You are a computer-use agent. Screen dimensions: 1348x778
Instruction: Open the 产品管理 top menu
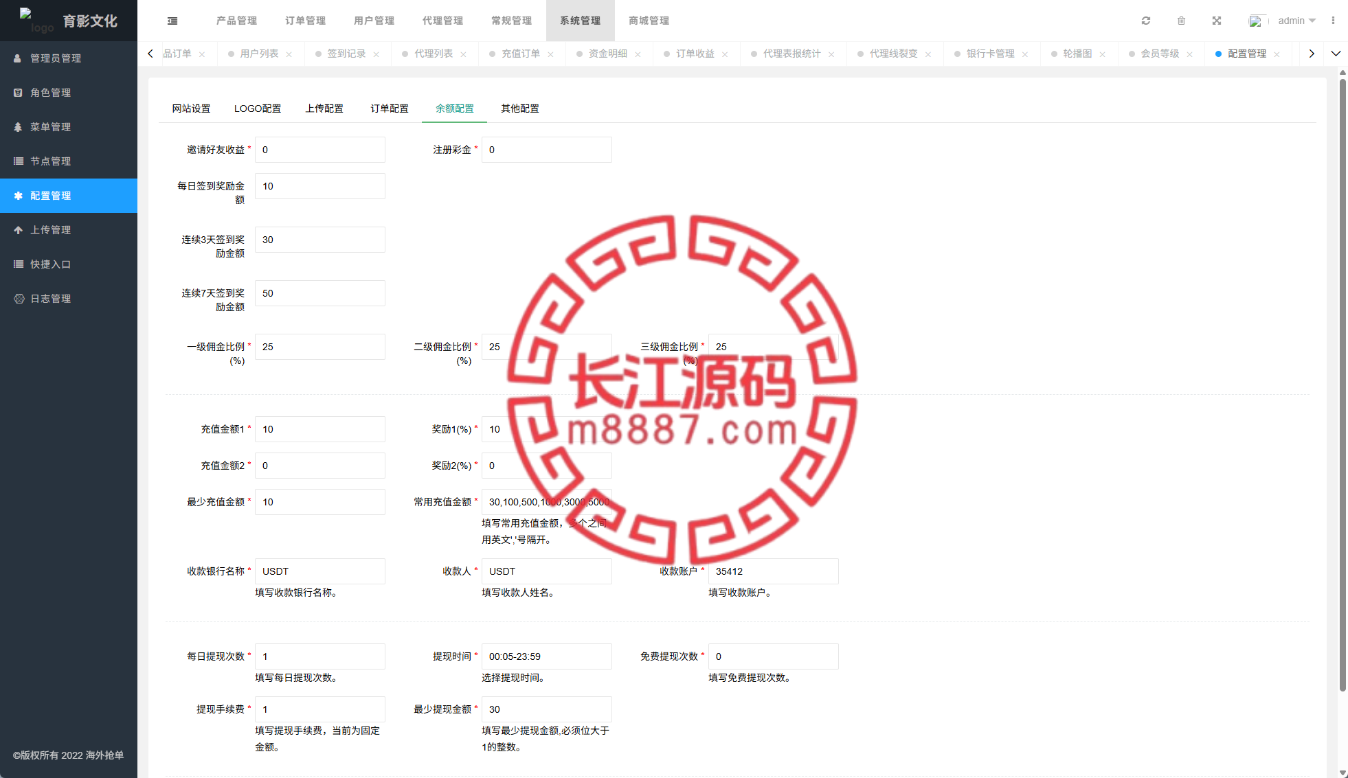pos(236,21)
